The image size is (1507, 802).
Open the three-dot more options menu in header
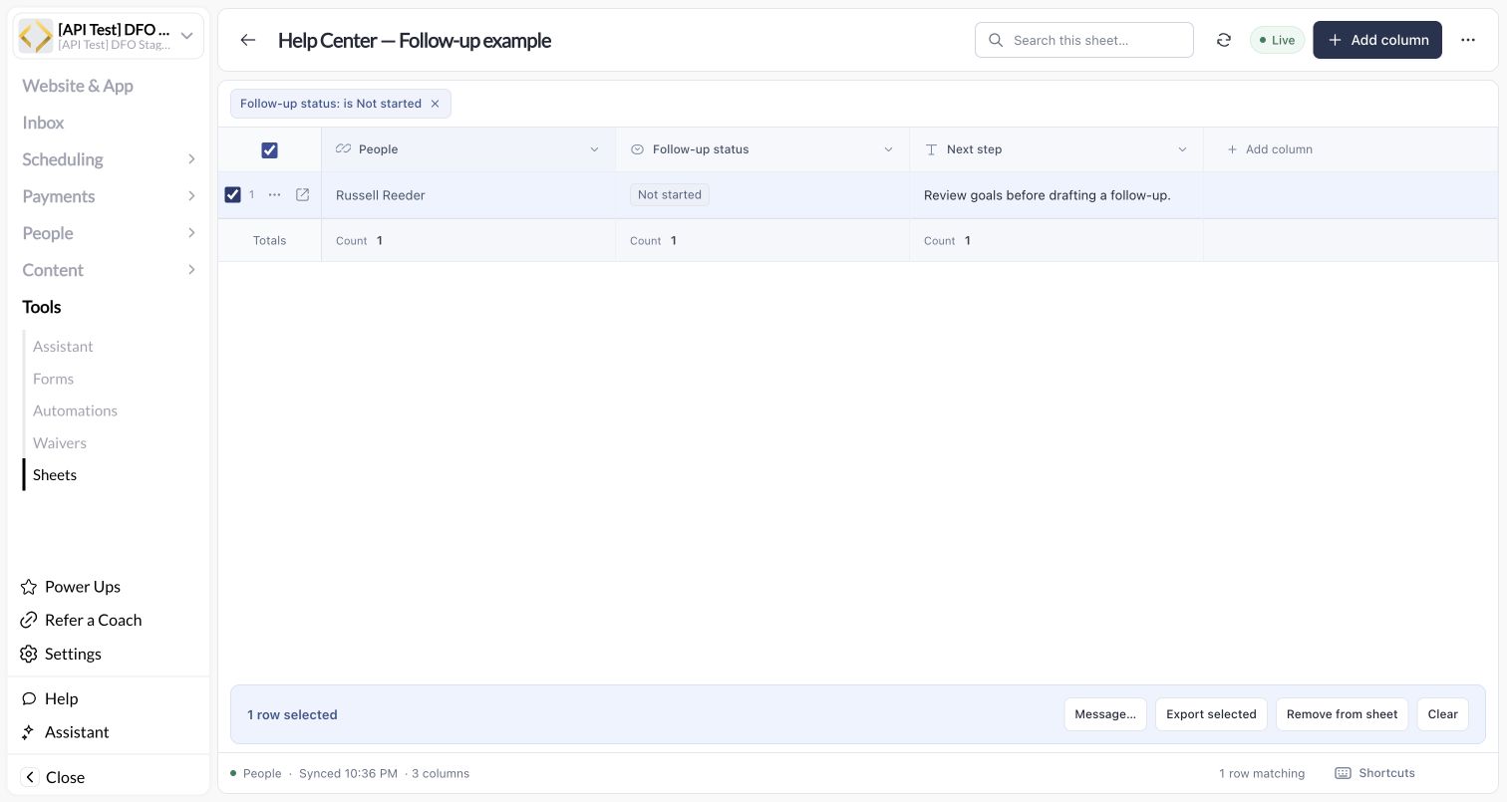(1467, 40)
